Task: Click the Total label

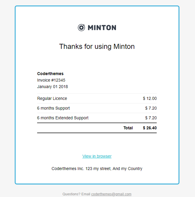Action: tap(128, 128)
